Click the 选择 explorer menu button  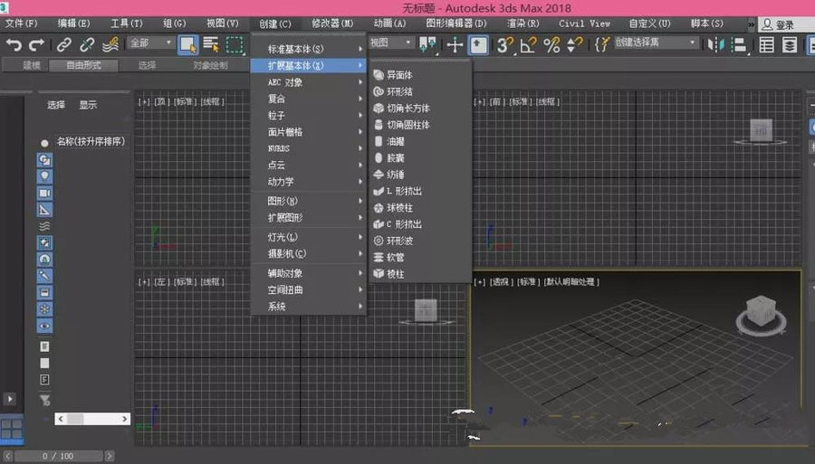click(56, 105)
